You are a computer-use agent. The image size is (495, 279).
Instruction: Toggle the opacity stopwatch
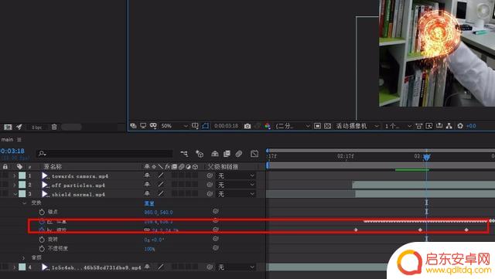[42, 249]
